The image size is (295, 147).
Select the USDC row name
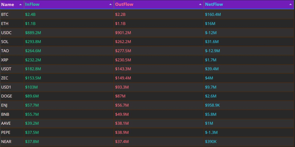point(6,33)
